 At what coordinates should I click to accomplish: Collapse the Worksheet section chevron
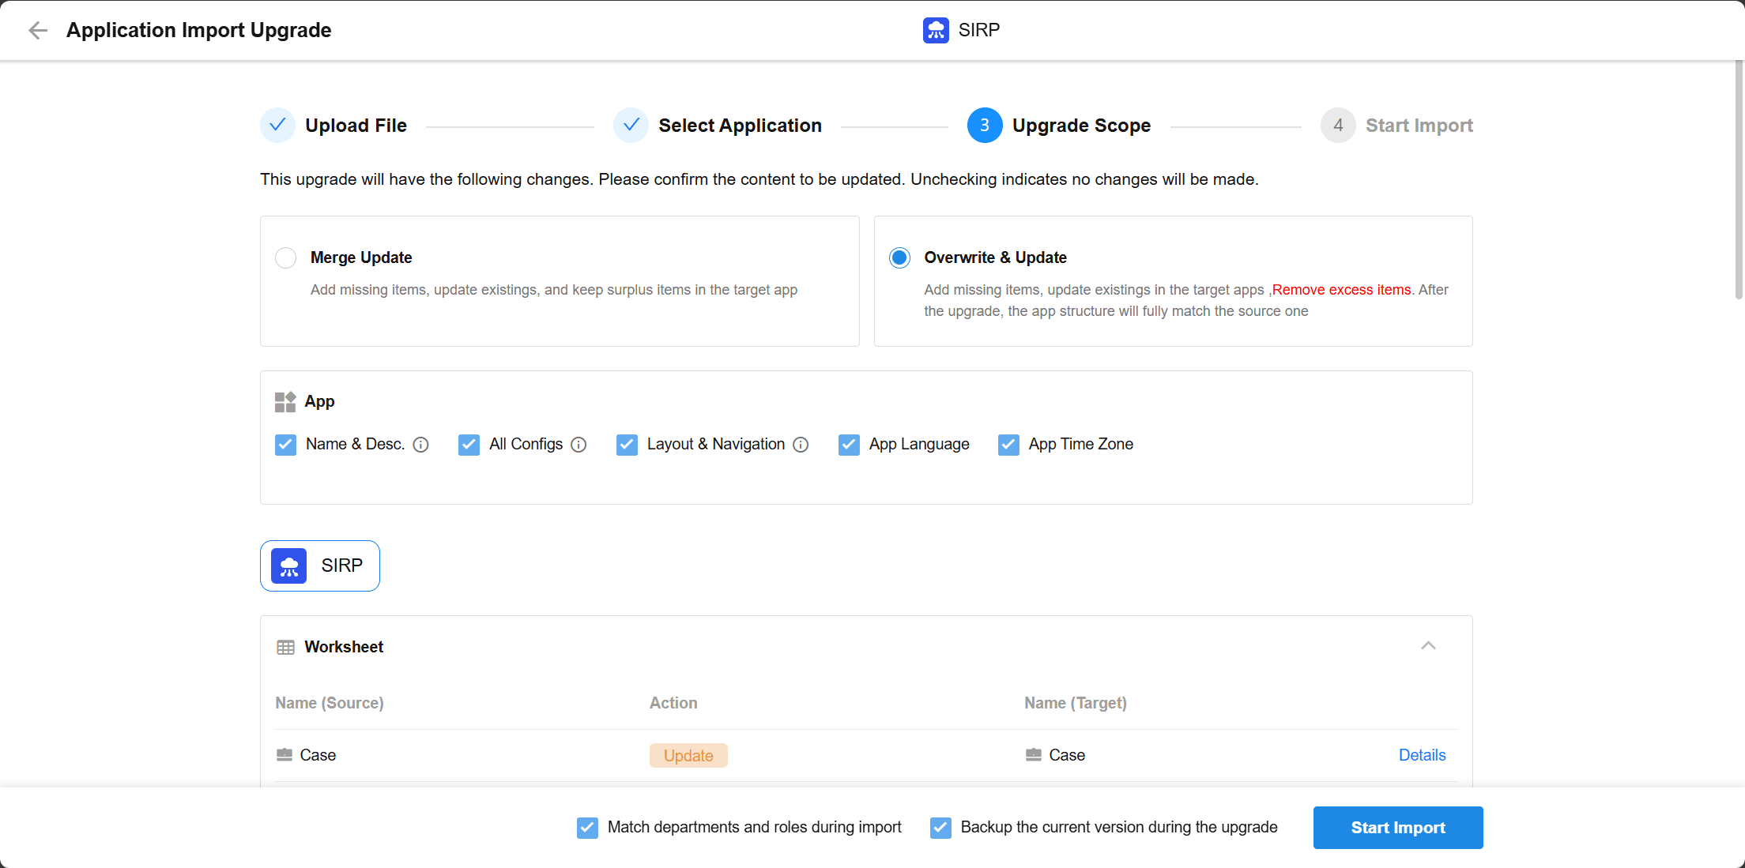[1428, 646]
